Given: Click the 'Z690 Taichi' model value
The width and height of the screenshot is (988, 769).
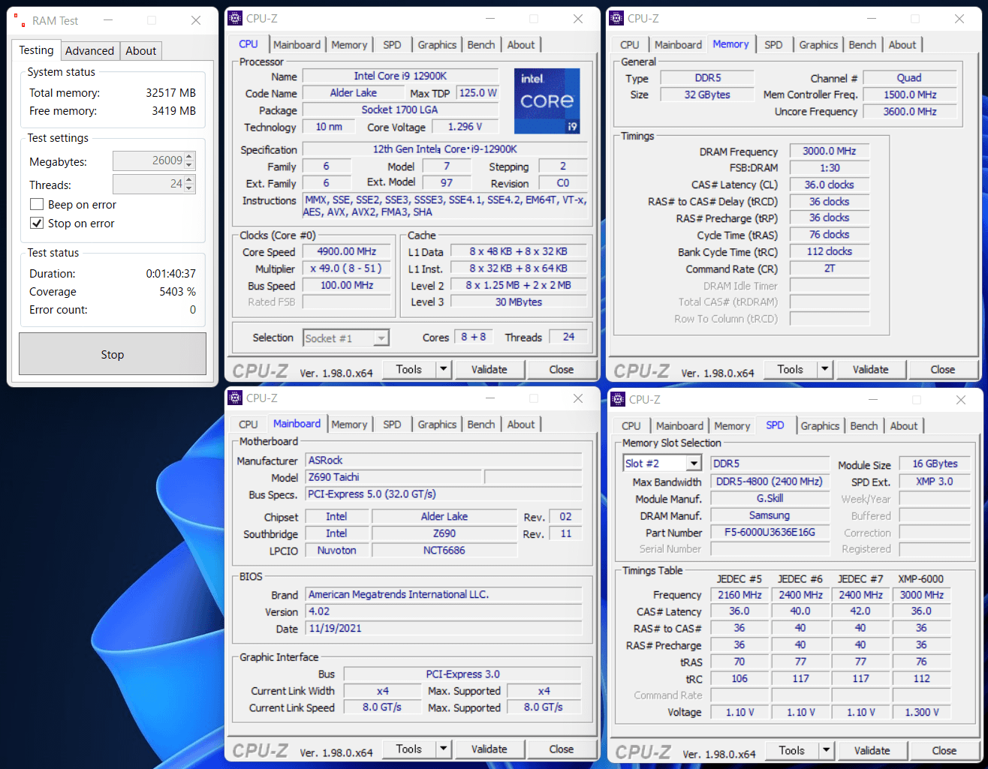Looking at the screenshot, I should 393,477.
